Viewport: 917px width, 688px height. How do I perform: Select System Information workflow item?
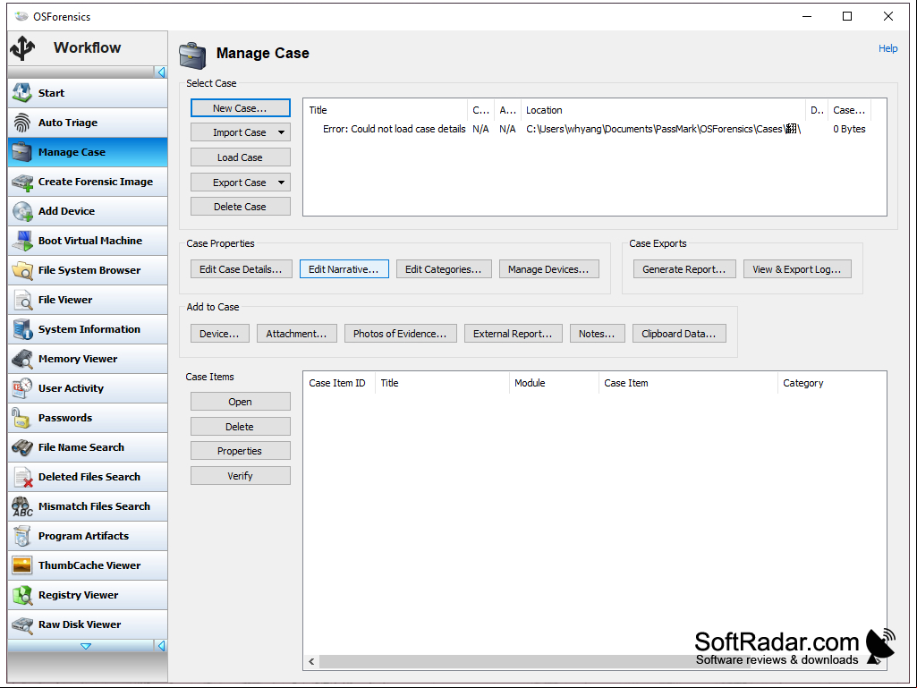click(x=88, y=328)
